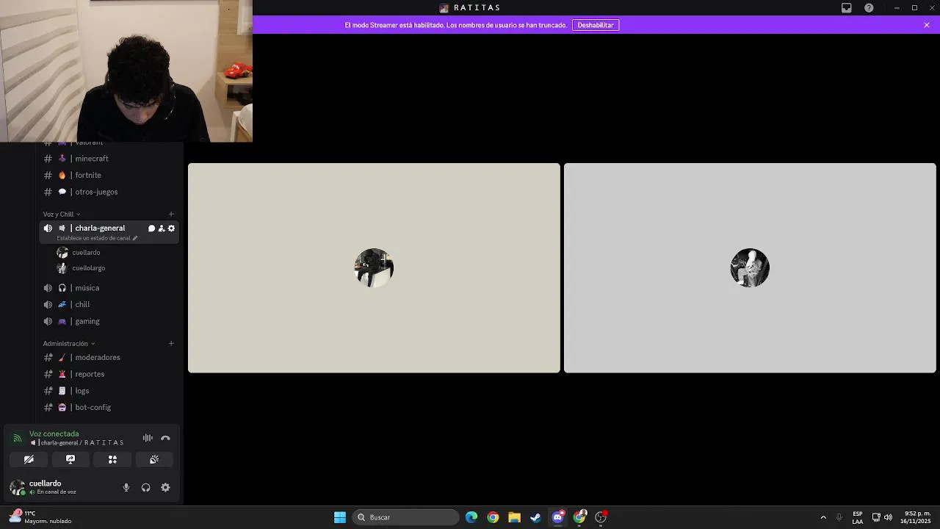940x529 pixels.
Task: Show hidden system tray icons
Action: 823,517
